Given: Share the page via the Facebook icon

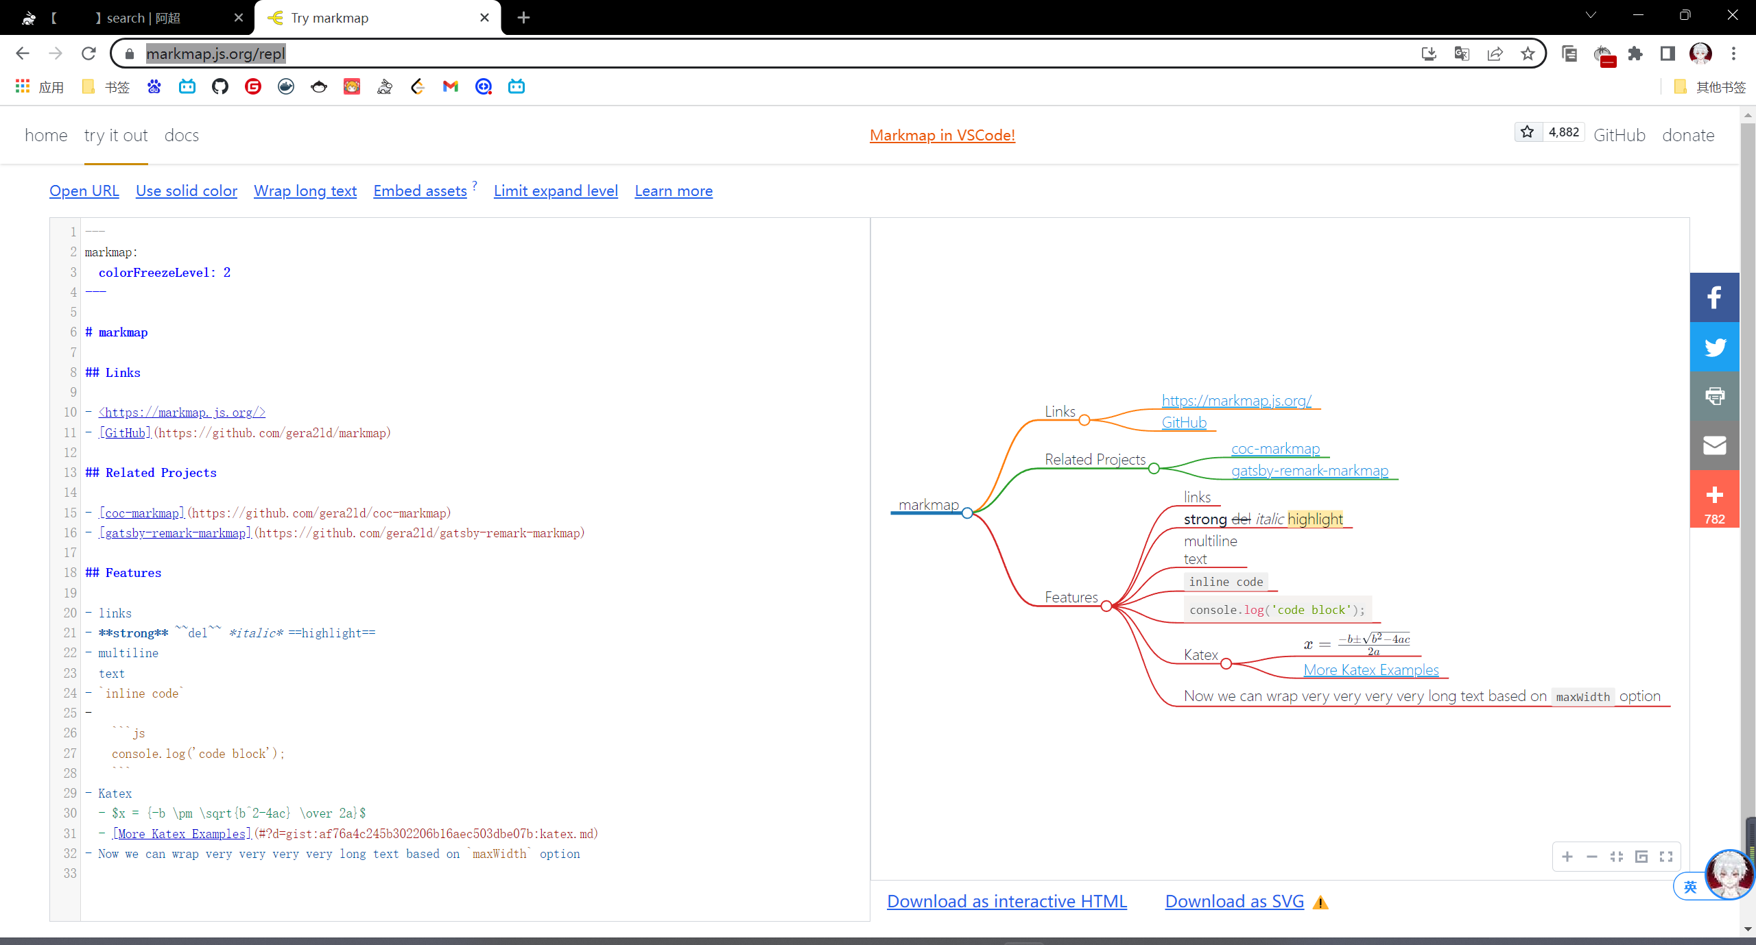Looking at the screenshot, I should pos(1714,297).
